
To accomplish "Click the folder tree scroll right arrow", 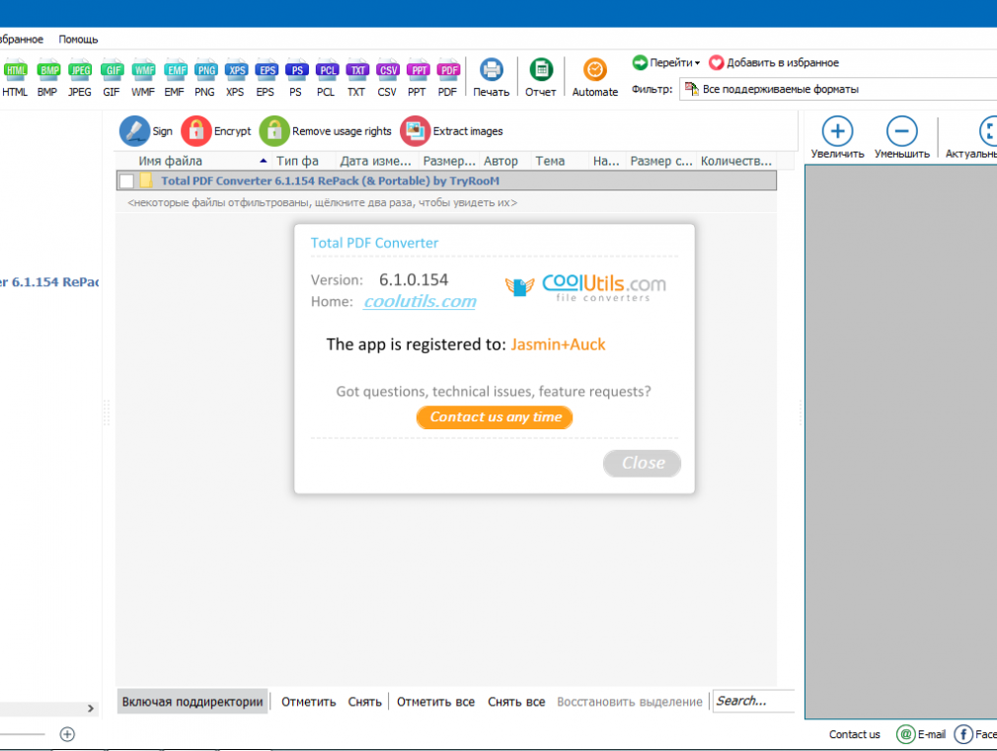I will click(x=90, y=709).
